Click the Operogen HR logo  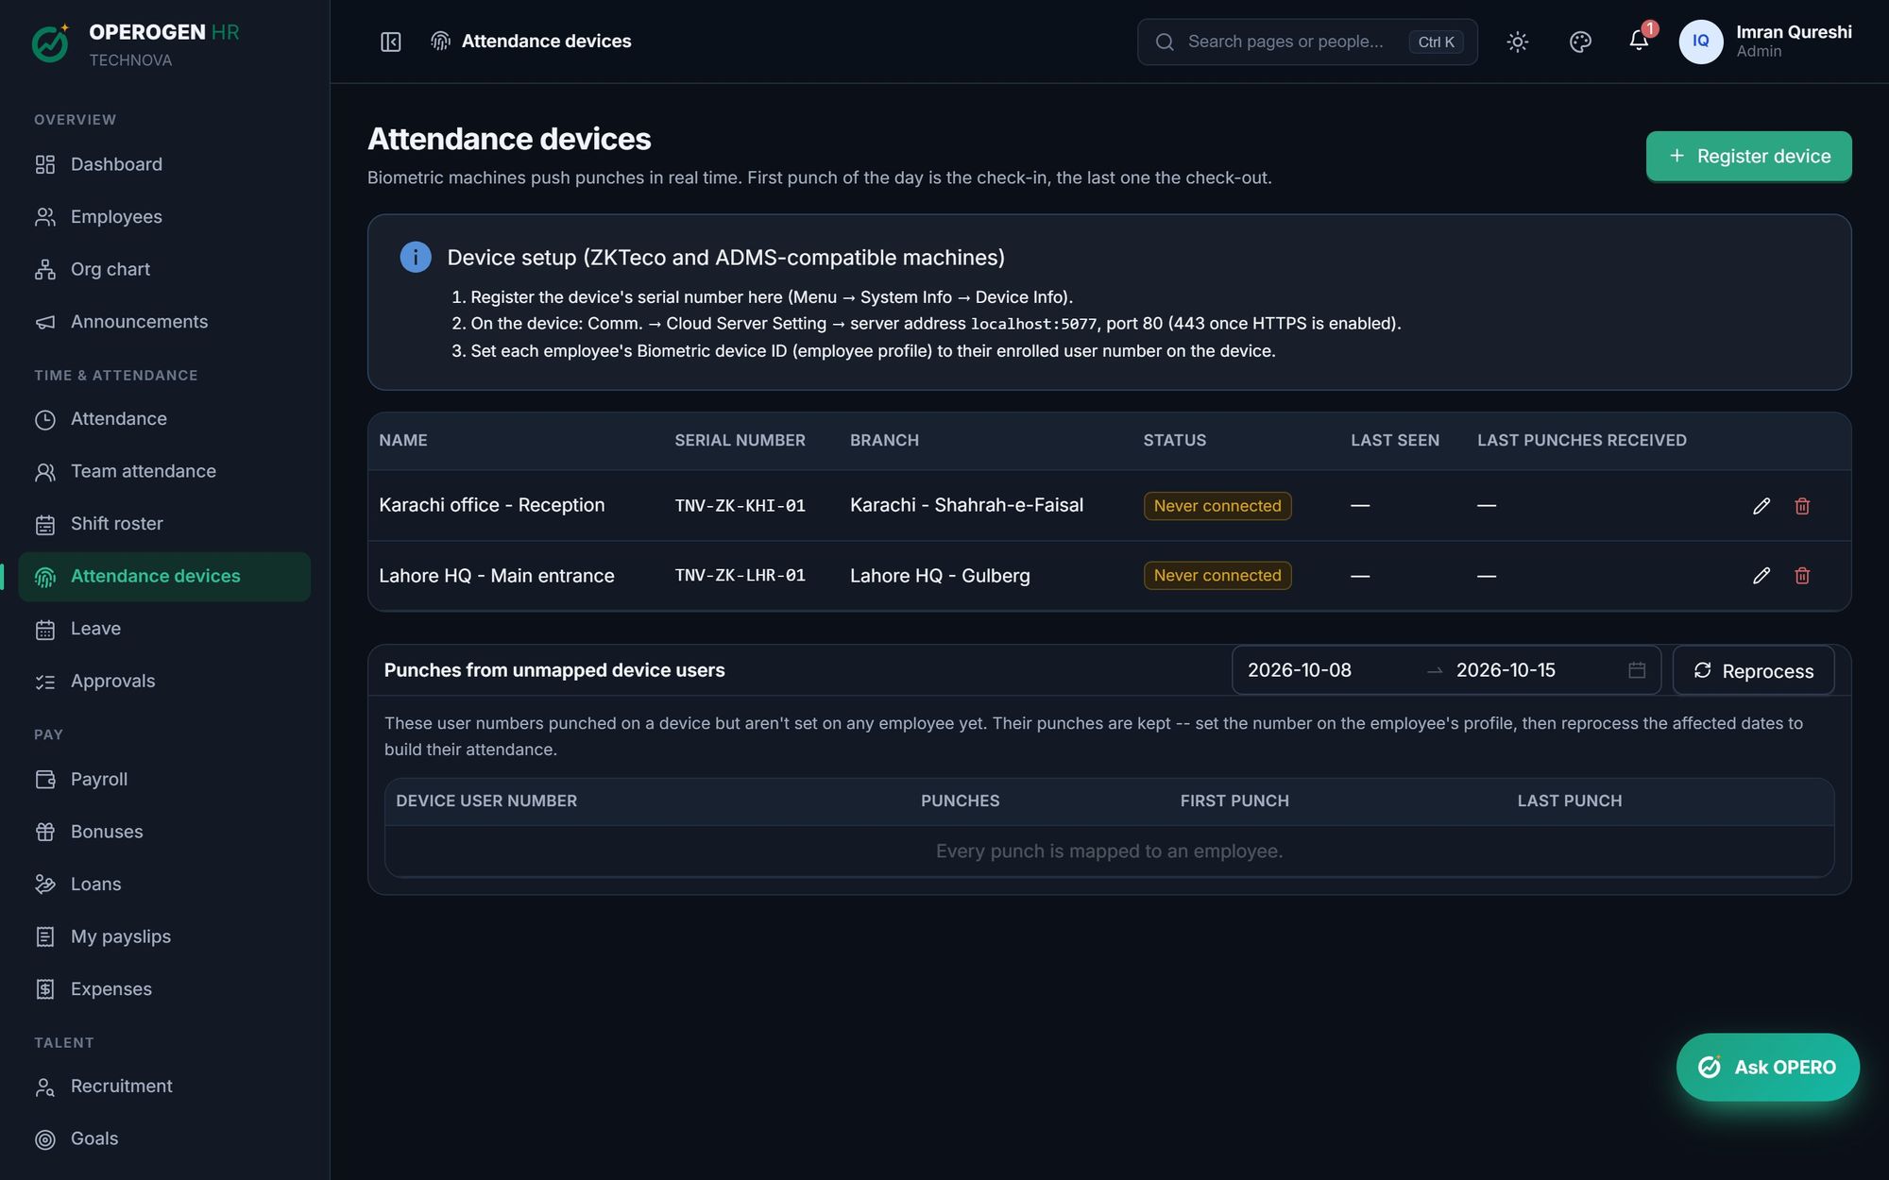(x=51, y=42)
